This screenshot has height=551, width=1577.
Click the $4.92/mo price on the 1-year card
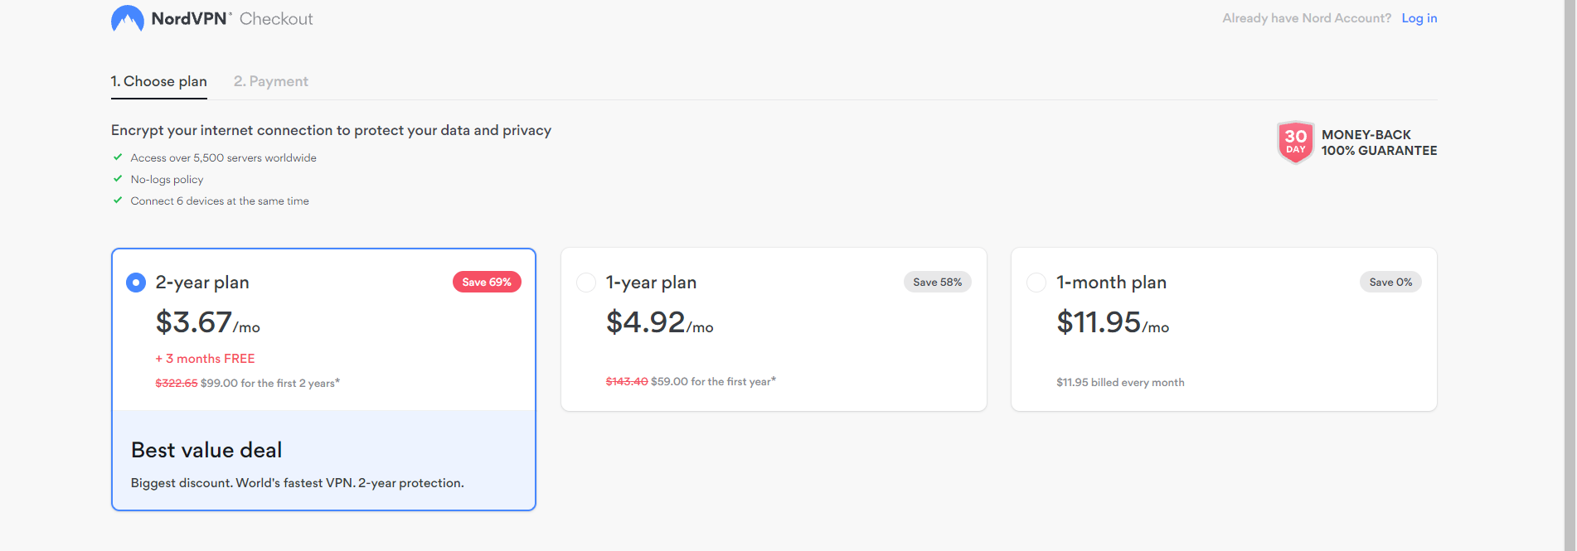(659, 322)
